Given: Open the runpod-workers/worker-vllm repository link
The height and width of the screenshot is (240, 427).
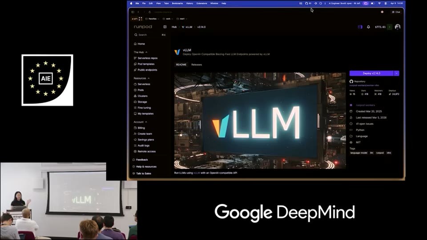Looking at the screenshot, I should 364,85.
